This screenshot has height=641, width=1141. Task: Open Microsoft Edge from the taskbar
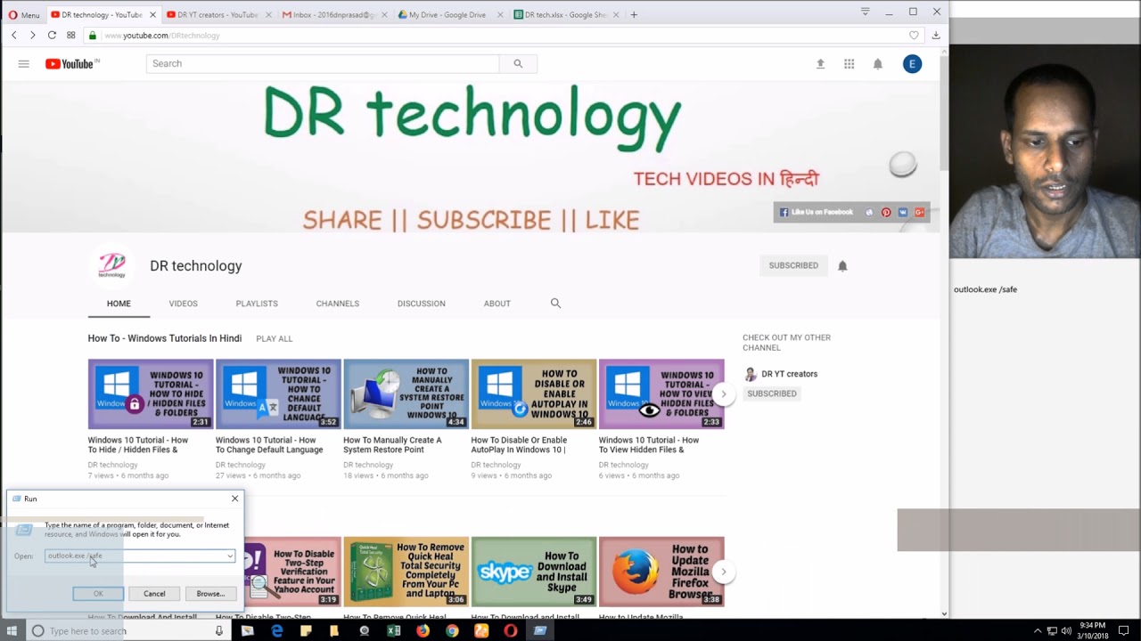277,631
